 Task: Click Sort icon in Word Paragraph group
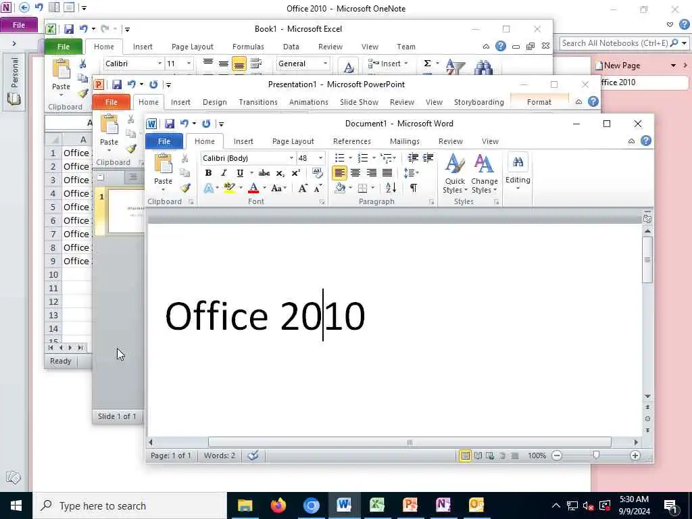point(391,188)
